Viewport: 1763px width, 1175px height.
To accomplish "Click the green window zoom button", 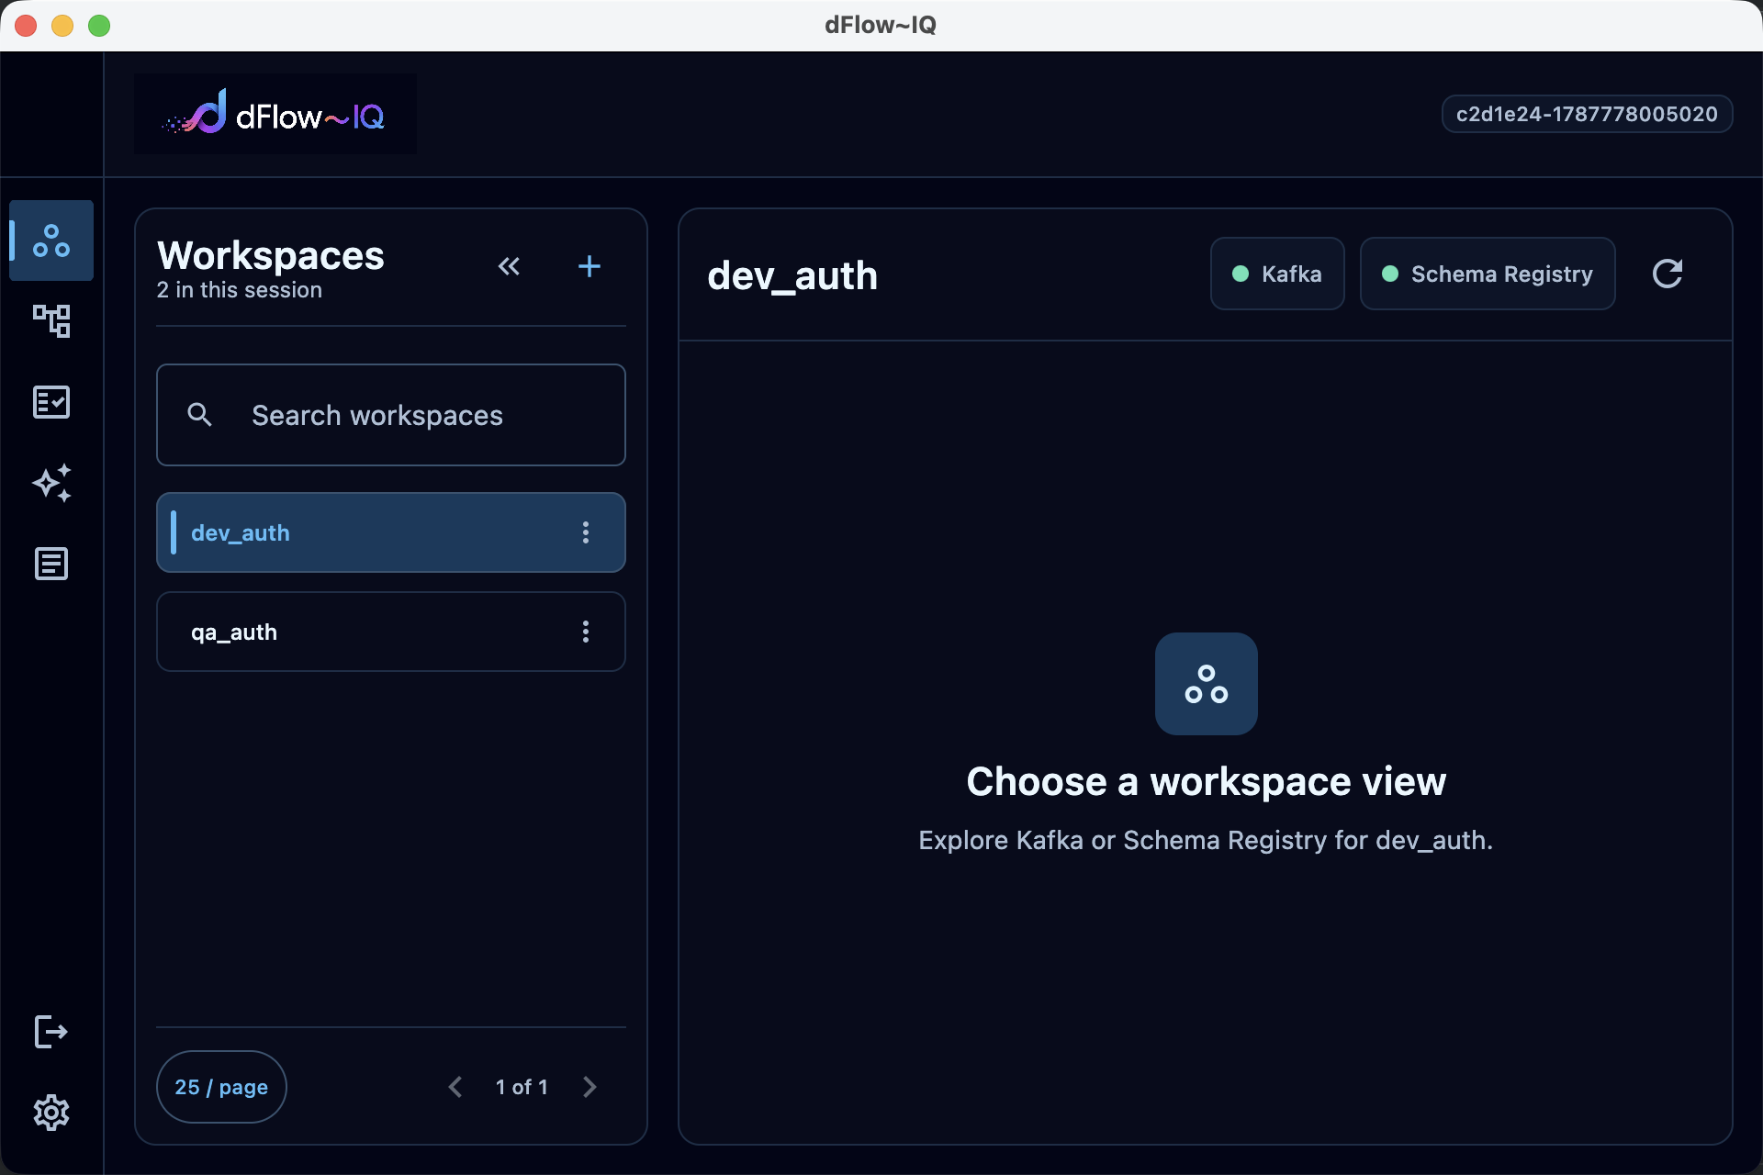I will (x=99, y=26).
